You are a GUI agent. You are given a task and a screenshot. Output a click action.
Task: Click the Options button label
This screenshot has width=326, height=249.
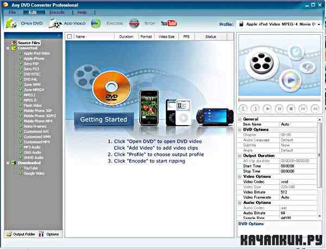tap(52, 234)
